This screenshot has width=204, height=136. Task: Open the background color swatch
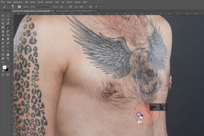coord(7,70)
